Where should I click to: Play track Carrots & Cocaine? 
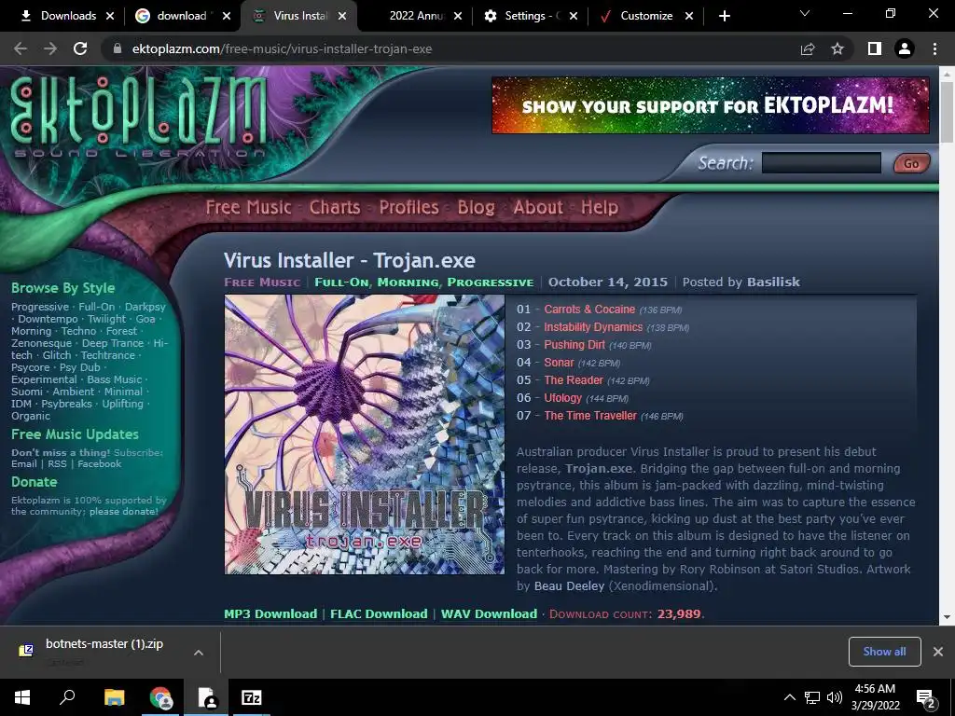[x=589, y=310]
